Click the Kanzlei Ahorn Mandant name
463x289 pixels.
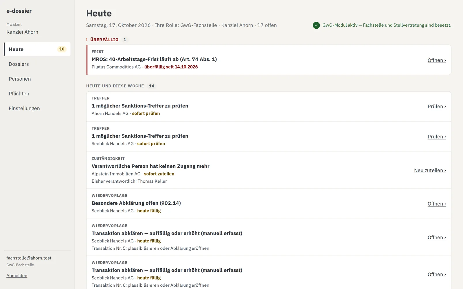point(22,32)
